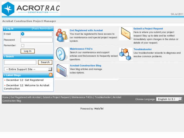Viewport: 184px width, 138px height.
Task: Click the Log In panel header
Action: tap(28, 29)
